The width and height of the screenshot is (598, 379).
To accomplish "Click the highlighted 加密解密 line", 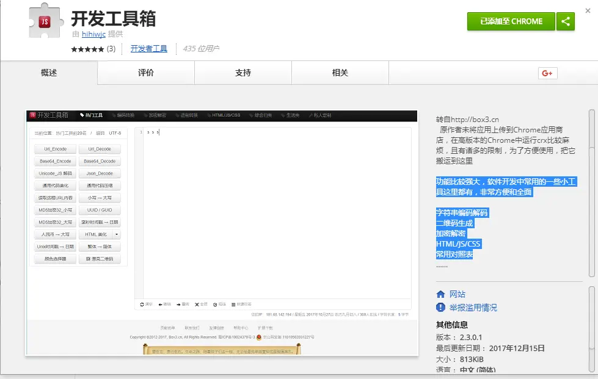I will 451,234.
